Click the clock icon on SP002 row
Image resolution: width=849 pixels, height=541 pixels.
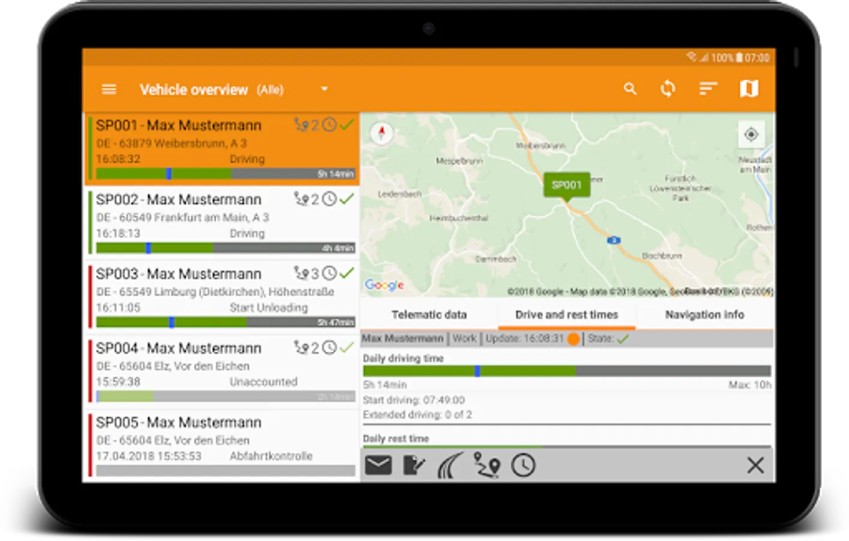pyautogui.click(x=329, y=199)
